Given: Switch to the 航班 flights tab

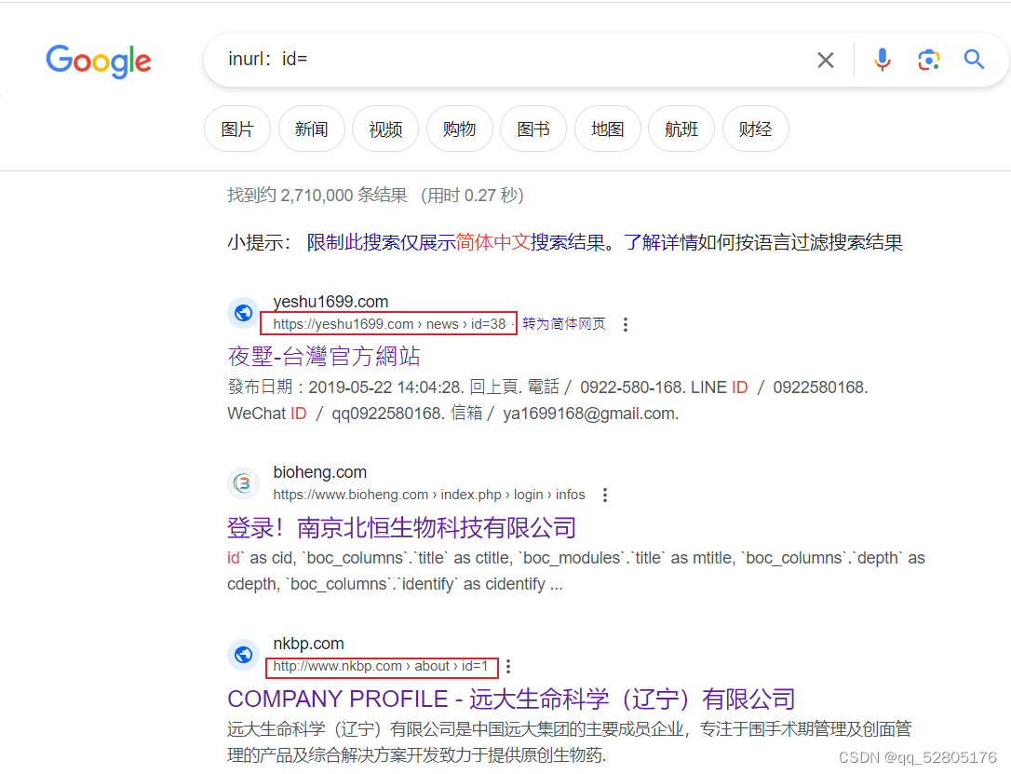Looking at the screenshot, I should pos(681,129).
